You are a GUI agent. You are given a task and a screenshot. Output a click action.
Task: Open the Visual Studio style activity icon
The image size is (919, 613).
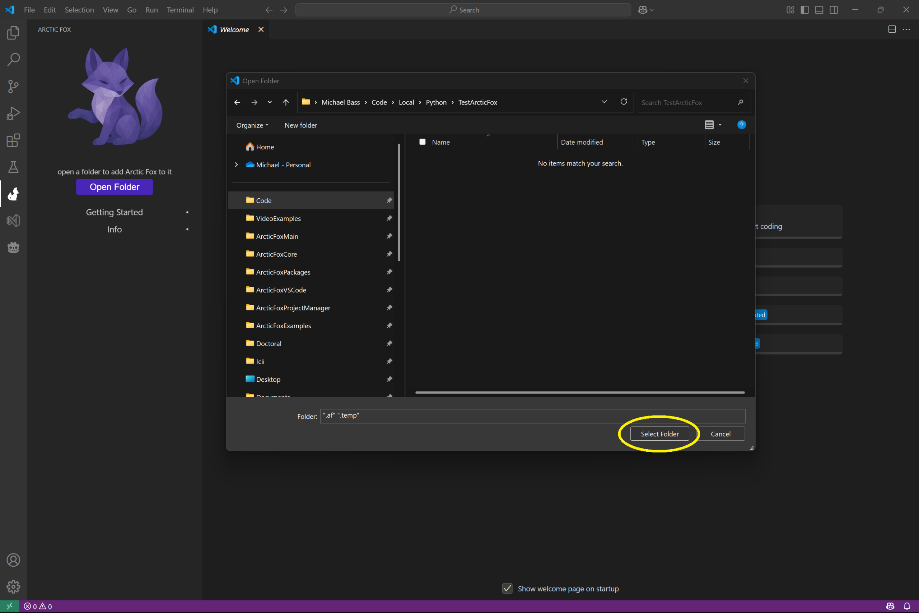[13, 220]
